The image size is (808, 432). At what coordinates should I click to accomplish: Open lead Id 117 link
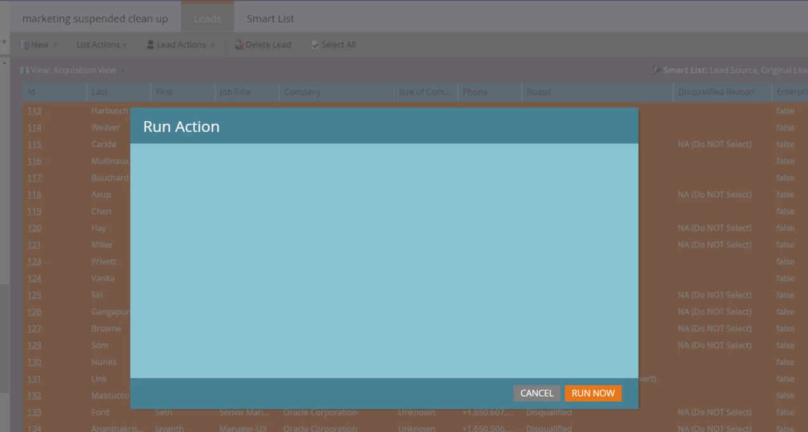(34, 178)
